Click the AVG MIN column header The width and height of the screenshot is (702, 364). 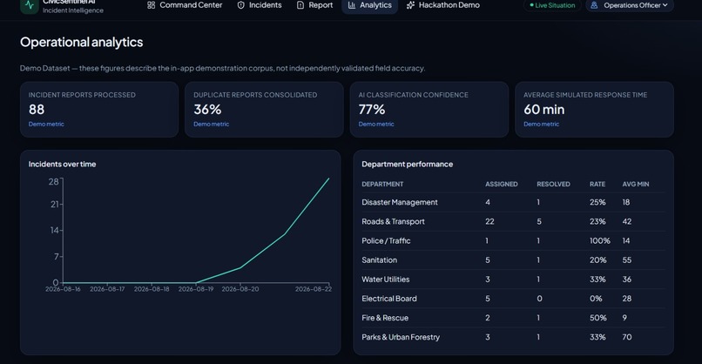(x=636, y=184)
